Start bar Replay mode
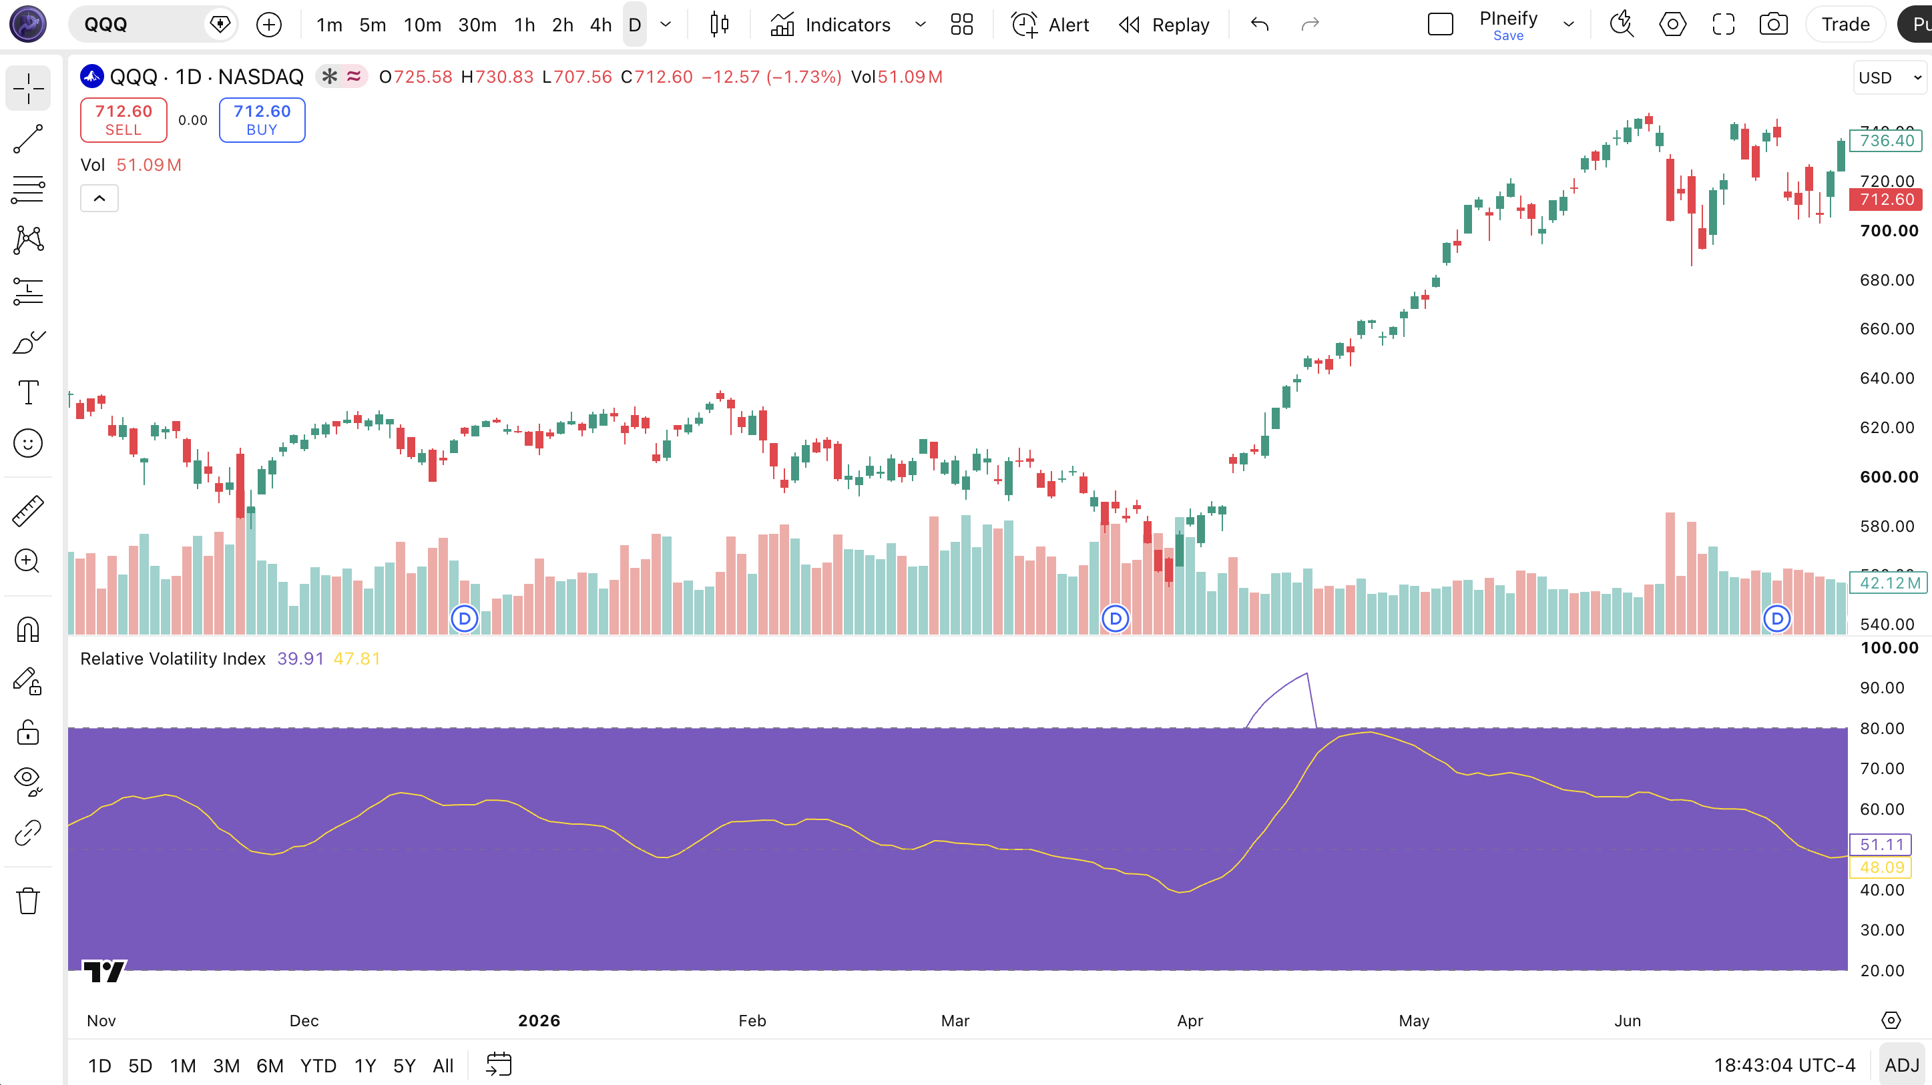The height and width of the screenshot is (1085, 1932). [1164, 25]
